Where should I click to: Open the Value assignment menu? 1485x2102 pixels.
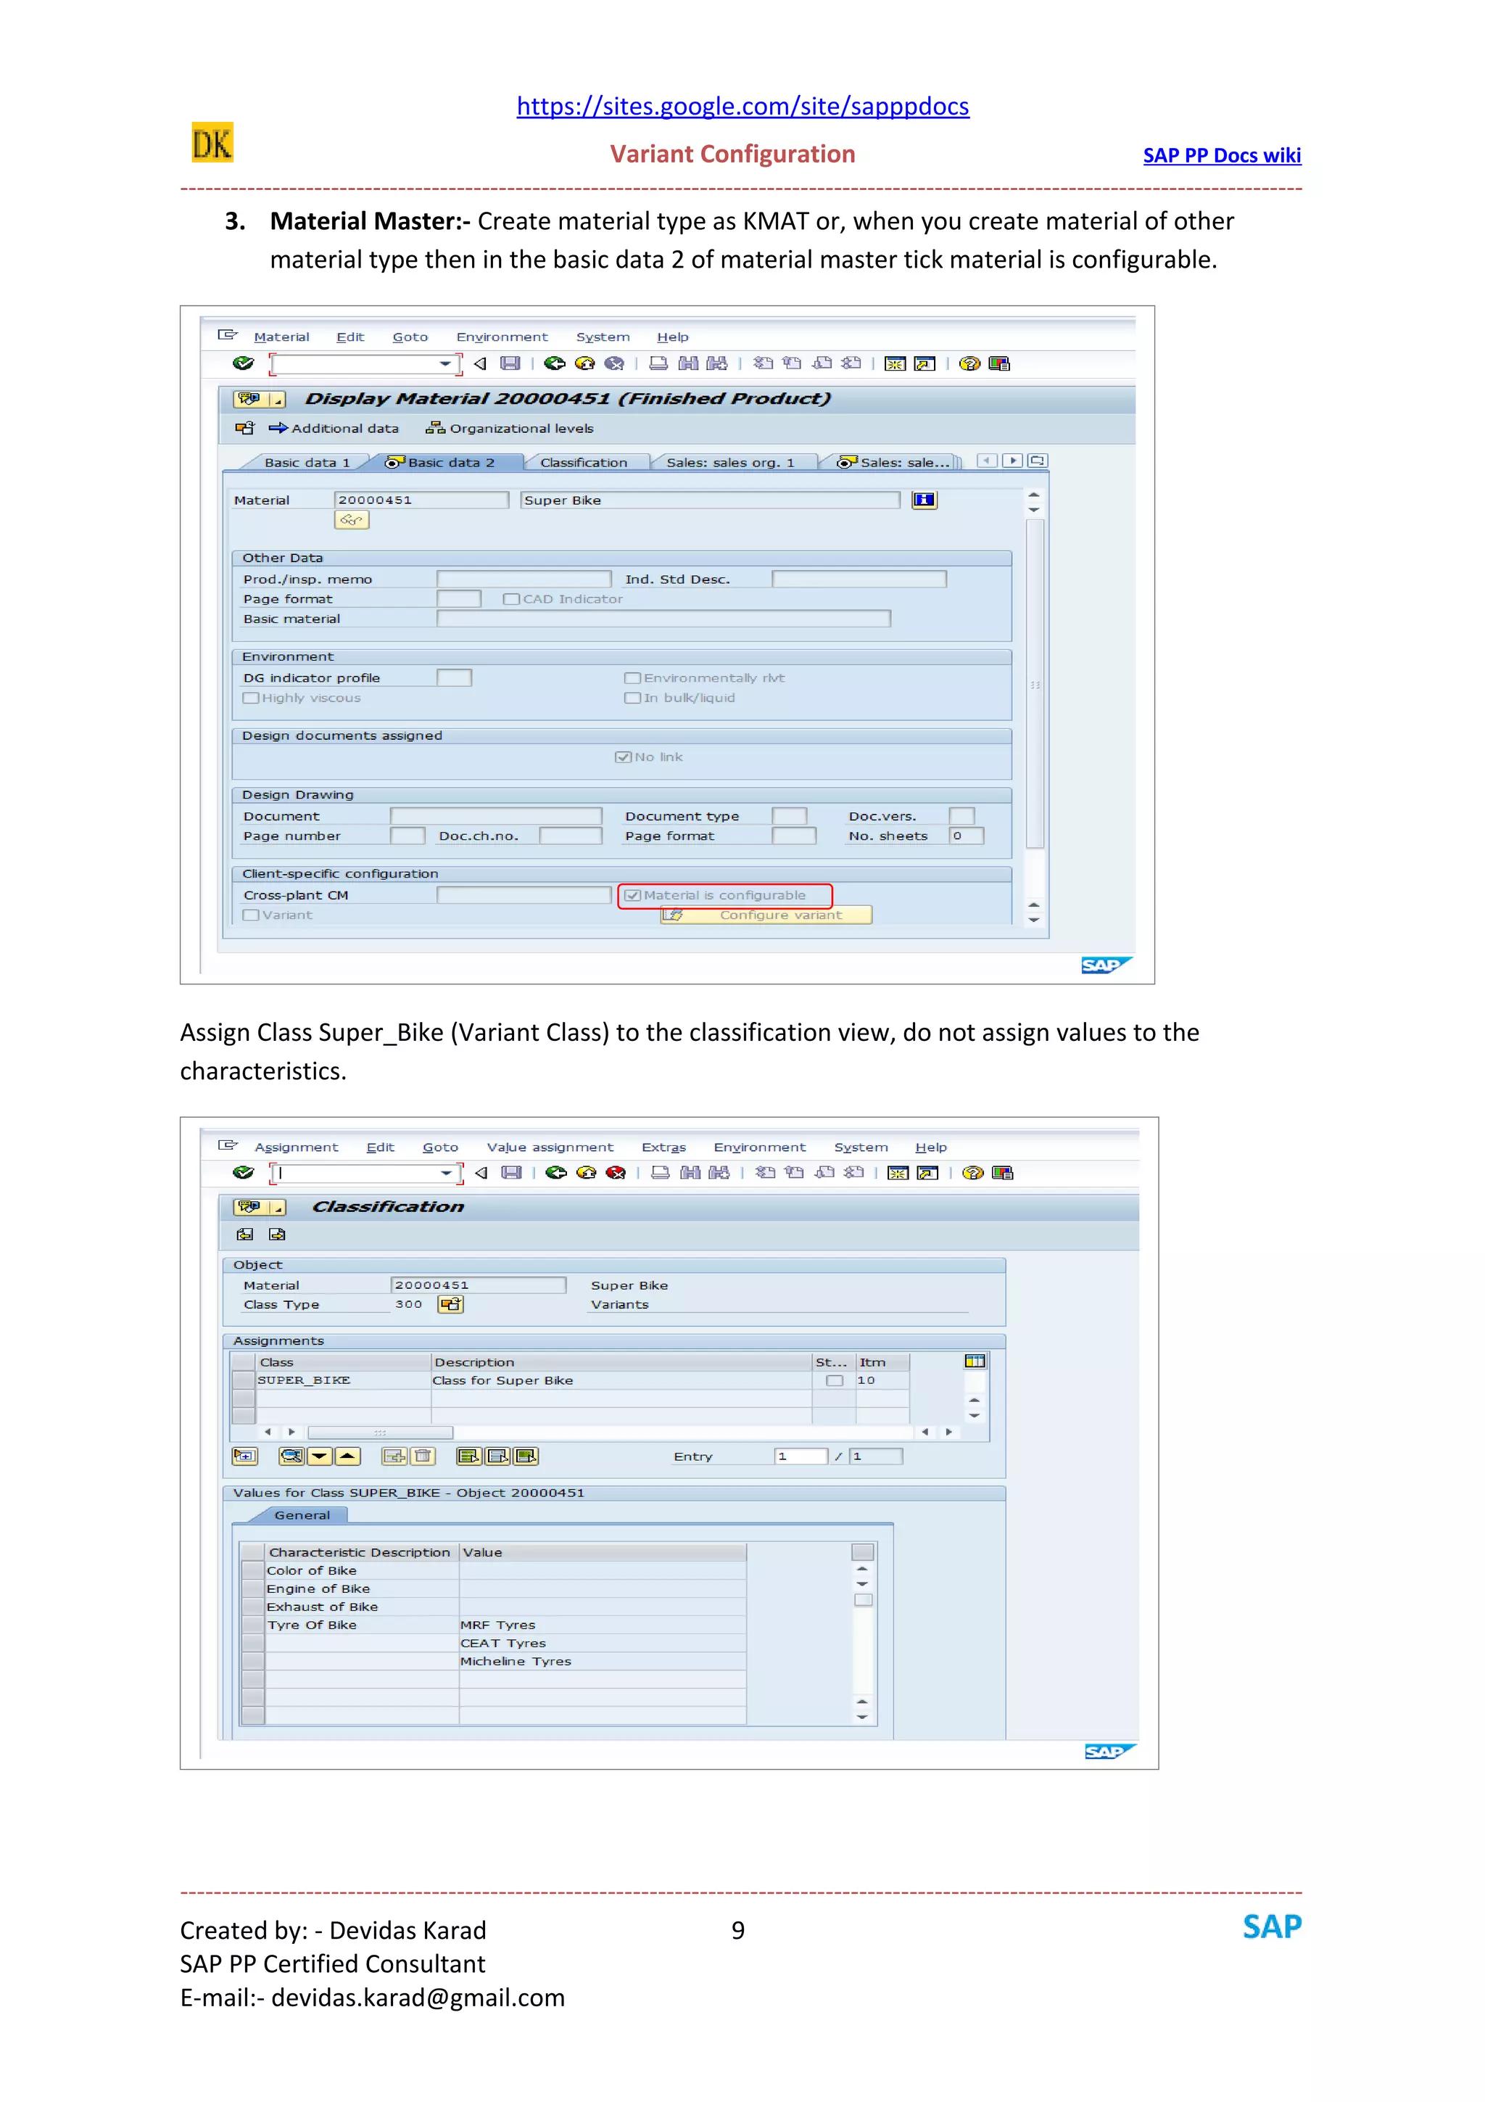[x=550, y=1147]
